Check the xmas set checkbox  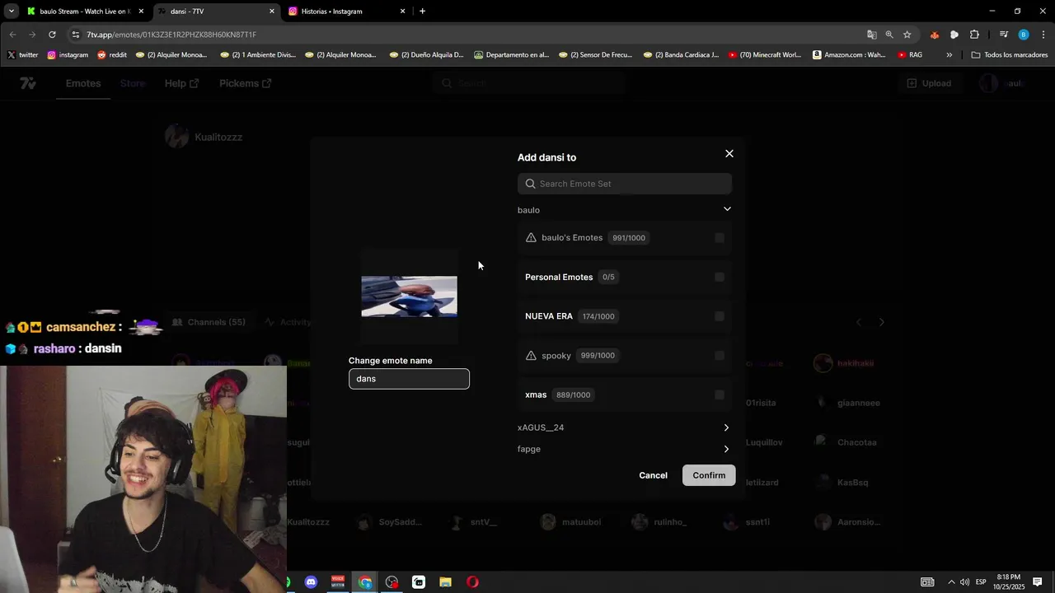pos(720,395)
